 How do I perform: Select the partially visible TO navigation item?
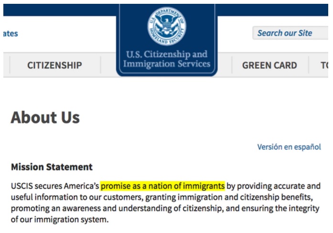(x=324, y=65)
